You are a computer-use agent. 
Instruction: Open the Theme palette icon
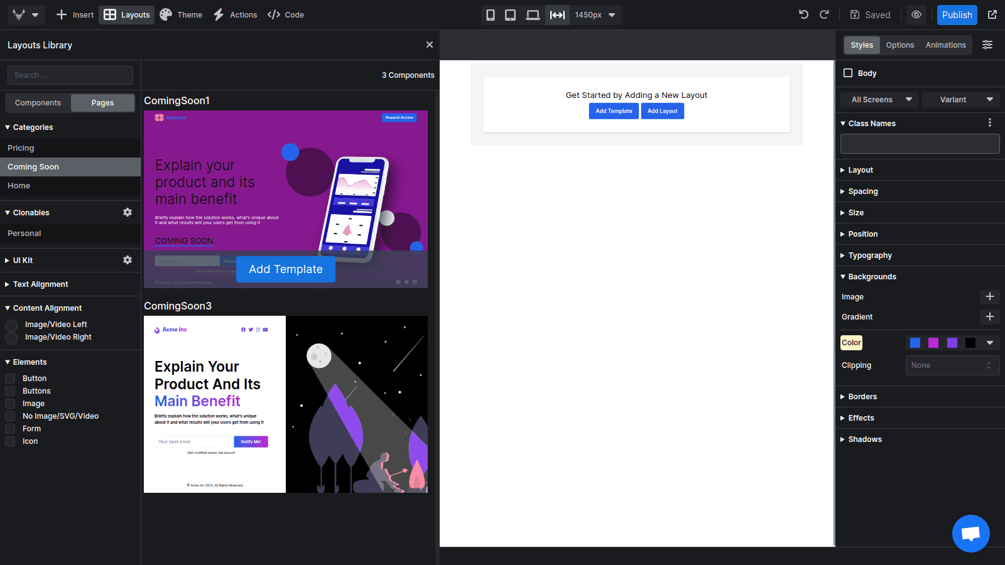(166, 14)
